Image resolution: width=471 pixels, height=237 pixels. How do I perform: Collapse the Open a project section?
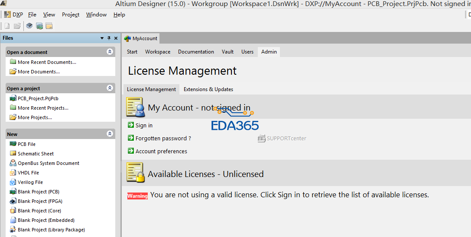click(110, 88)
